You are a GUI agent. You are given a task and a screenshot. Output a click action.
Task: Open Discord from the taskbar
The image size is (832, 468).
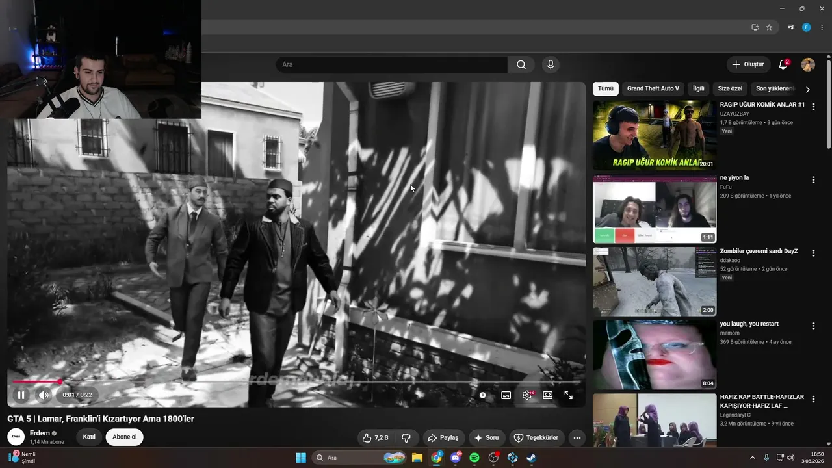pos(455,458)
